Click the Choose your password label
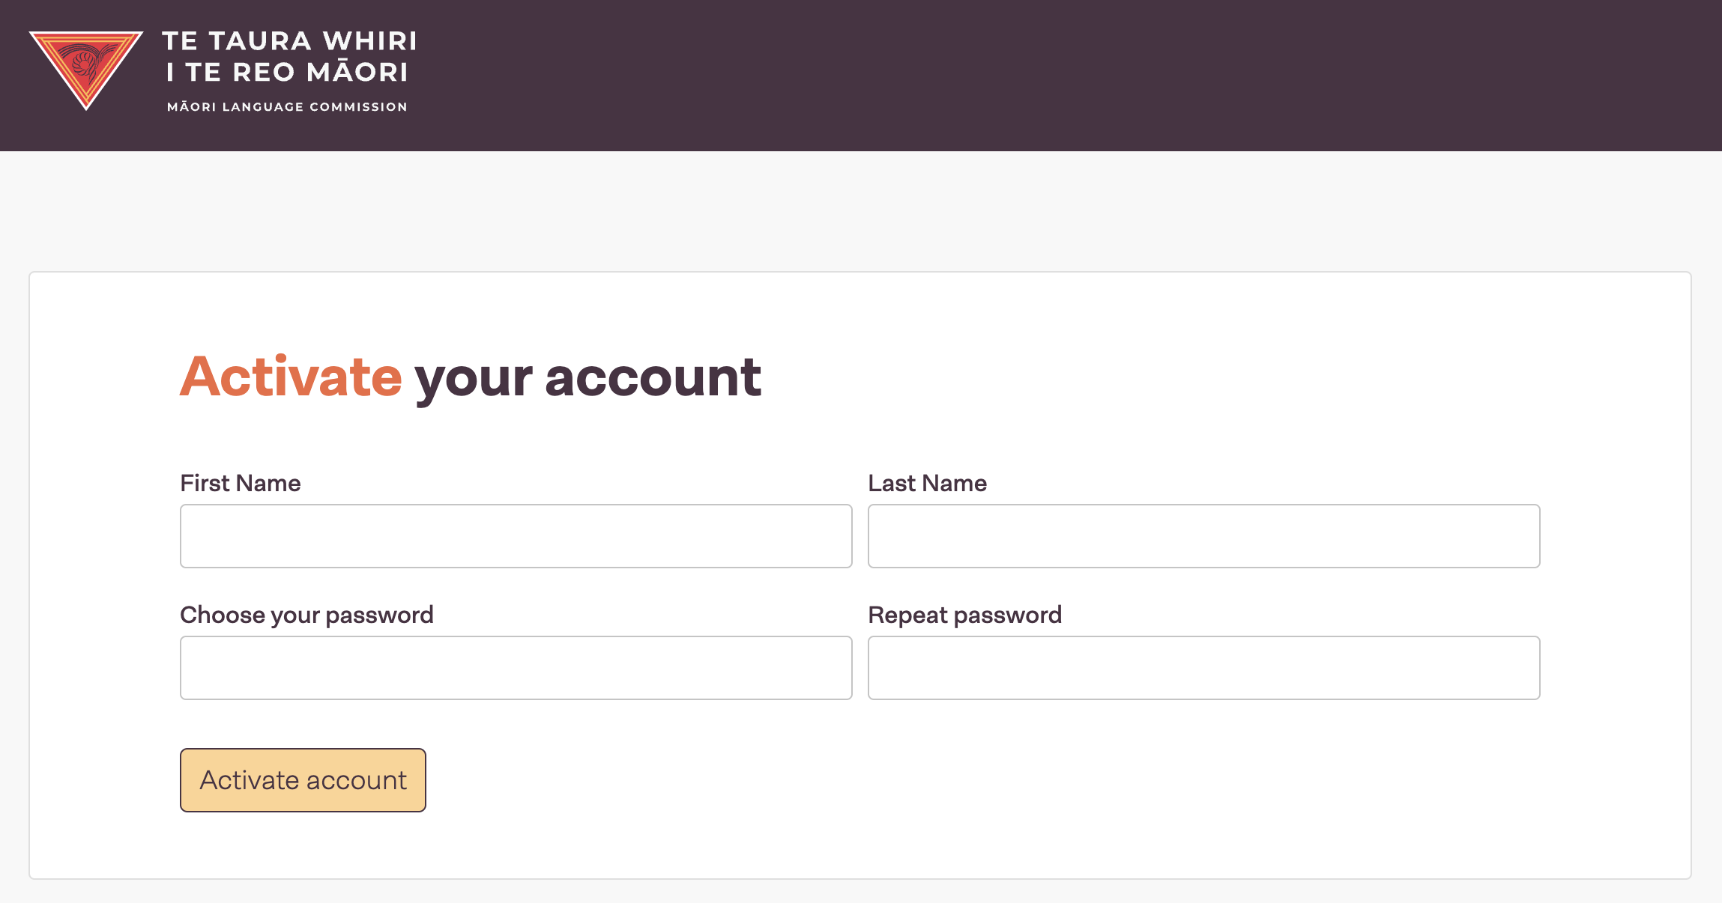The height and width of the screenshot is (903, 1722). (306, 615)
